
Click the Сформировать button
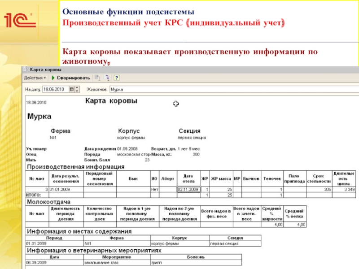click(x=73, y=78)
